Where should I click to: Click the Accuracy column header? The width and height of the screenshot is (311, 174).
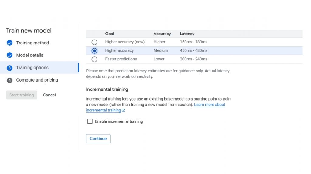tap(162, 34)
